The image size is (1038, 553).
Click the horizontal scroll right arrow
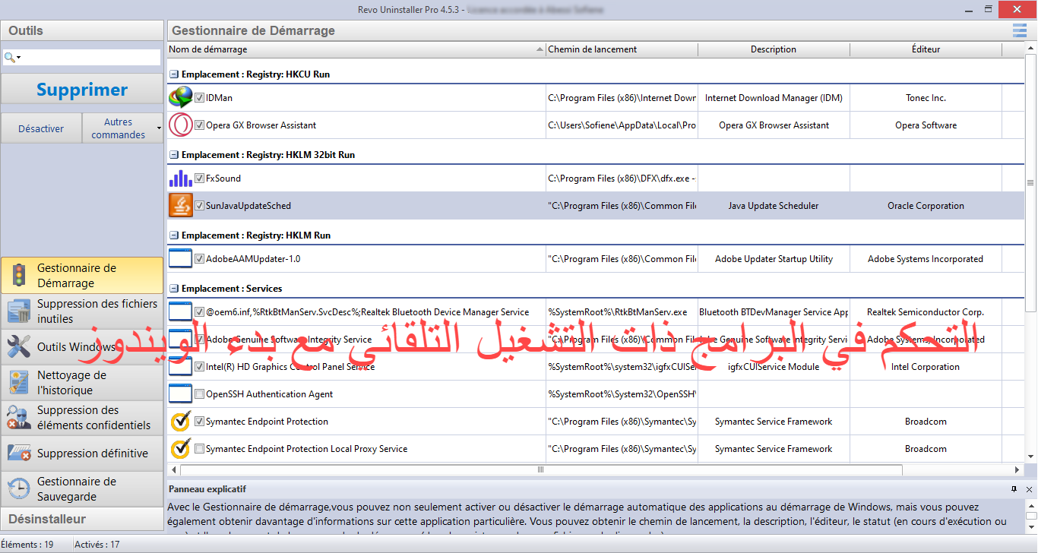click(1018, 469)
